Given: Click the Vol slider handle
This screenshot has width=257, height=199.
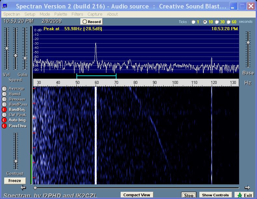Looking at the screenshot, I should coord(7,48).
